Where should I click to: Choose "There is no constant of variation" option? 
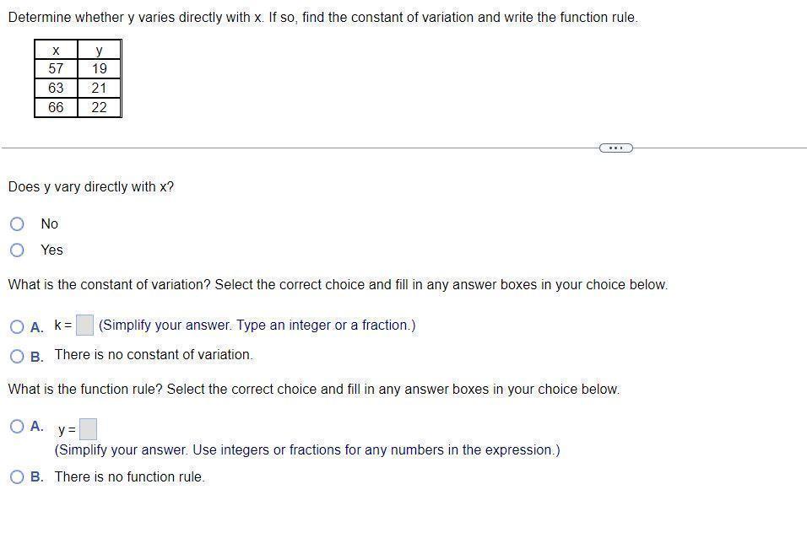point(17,356)
